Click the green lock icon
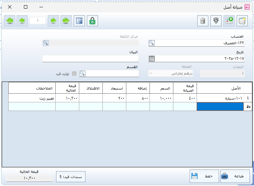Viewport: 254px width, 186px height. click(x=92, y=21)
